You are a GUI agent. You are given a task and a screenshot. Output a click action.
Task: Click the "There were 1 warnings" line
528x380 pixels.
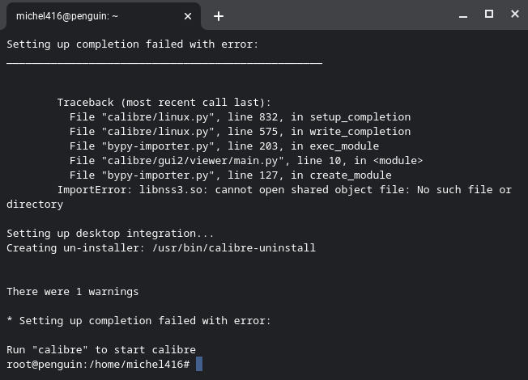pyautogui.click(x=72, y=292)
